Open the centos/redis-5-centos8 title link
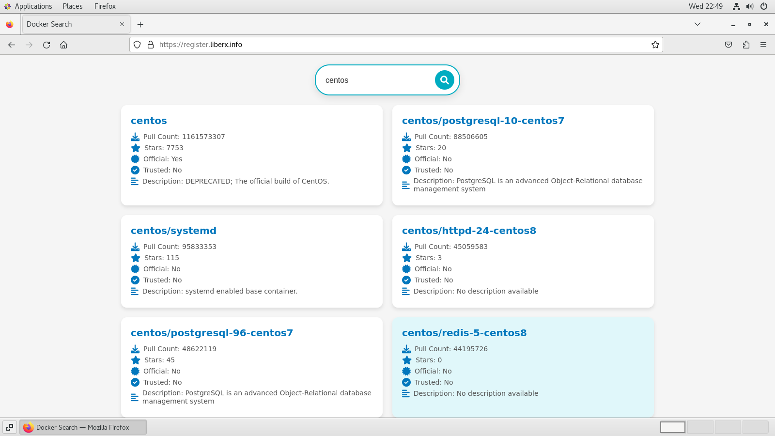Screen dimensions: 775x436 pos(464,333)
